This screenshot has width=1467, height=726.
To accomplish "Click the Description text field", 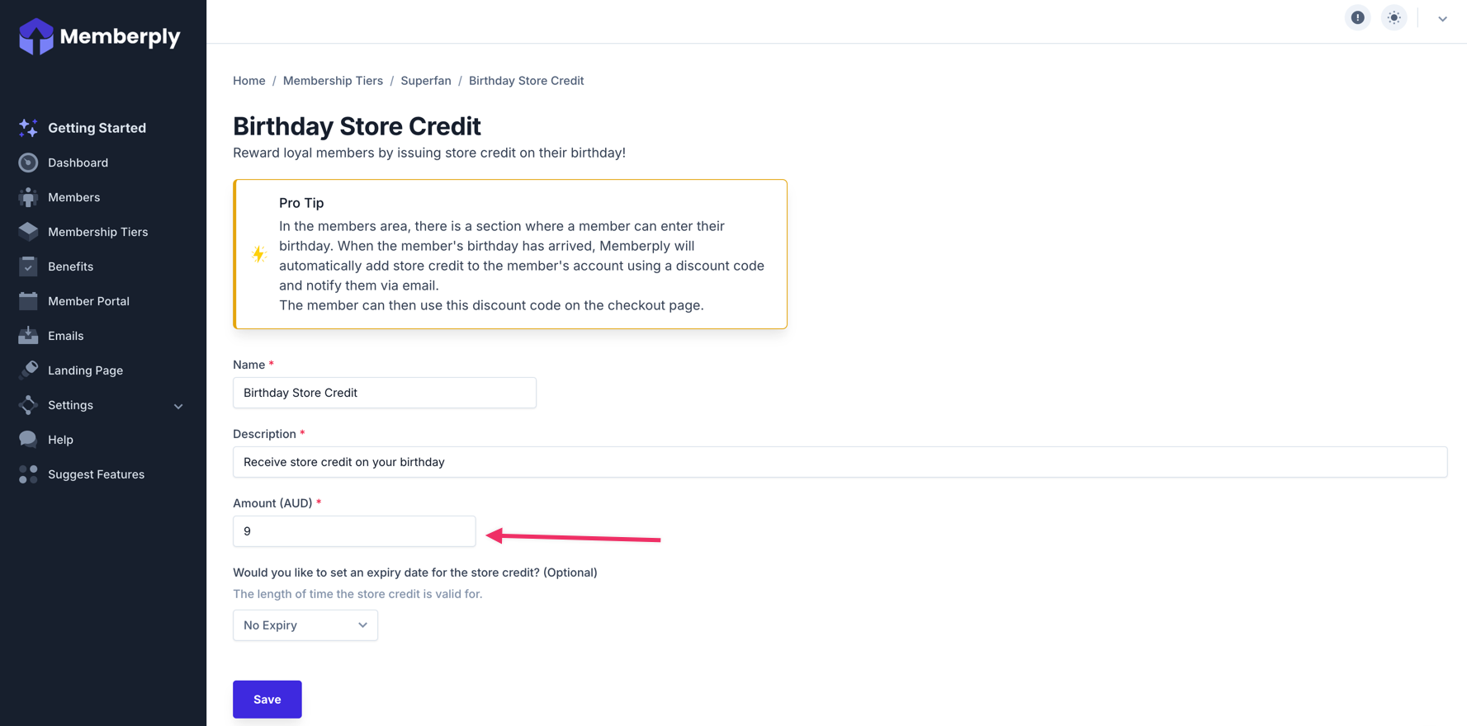I will coord(840,462).
